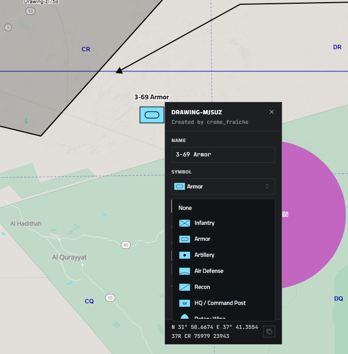
Task: Click the route 85 road shield
Action: point(126,245)
